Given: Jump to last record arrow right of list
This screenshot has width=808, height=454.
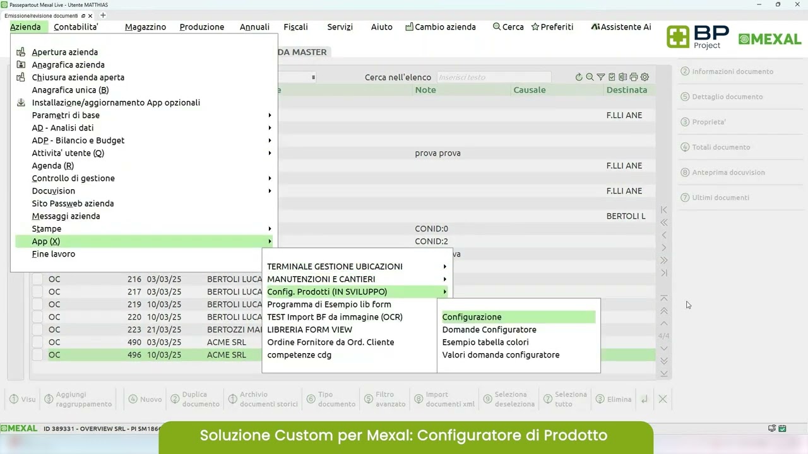Looking at the screenshot, I should 663,272.
